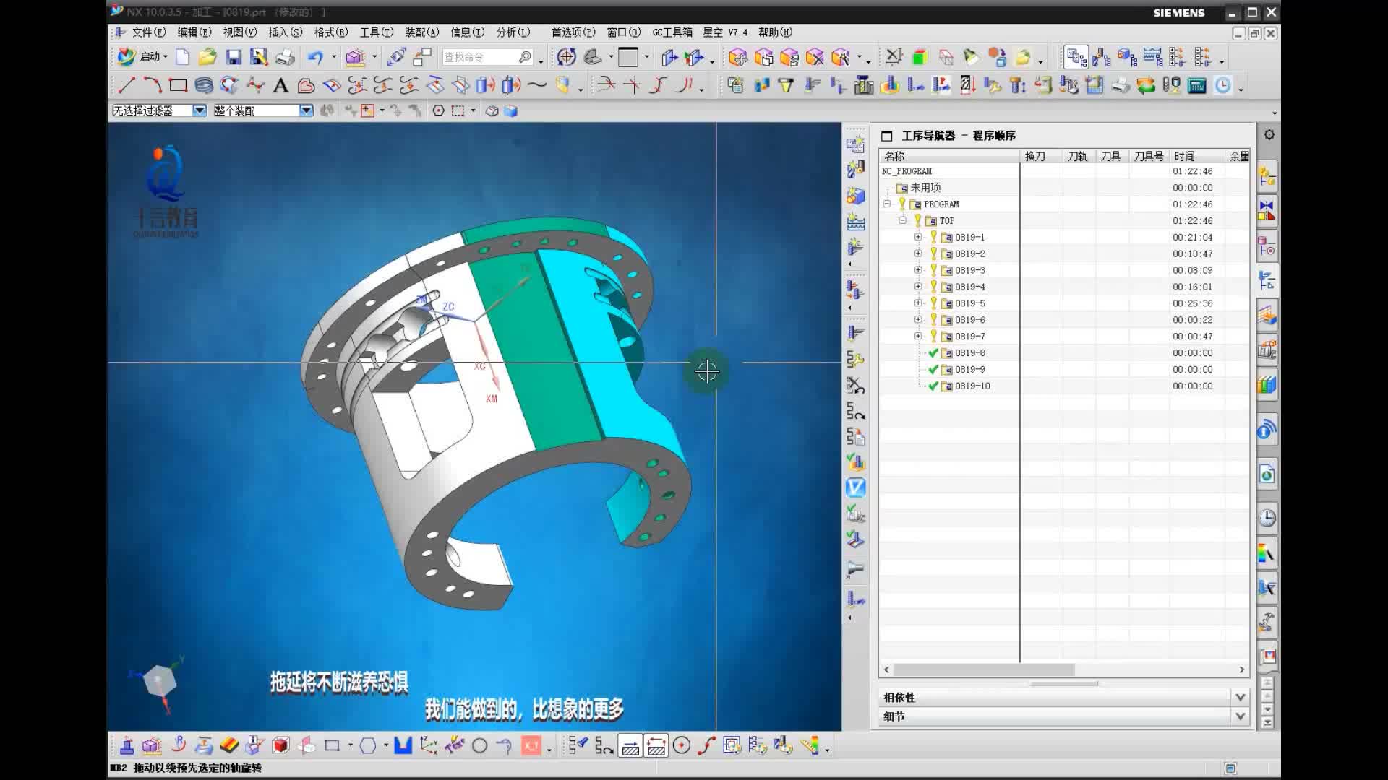This screenshot has width=1388, height=780.
Task: Open the 分析(L) menu
Action: click(513, 32)
